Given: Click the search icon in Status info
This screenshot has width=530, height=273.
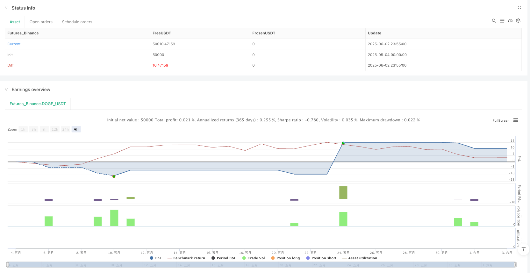Looking at the screenshot, I should (x=494, y=21).
